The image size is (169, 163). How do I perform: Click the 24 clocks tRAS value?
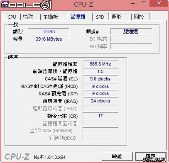pyautogui.click(x=100, y=101)
